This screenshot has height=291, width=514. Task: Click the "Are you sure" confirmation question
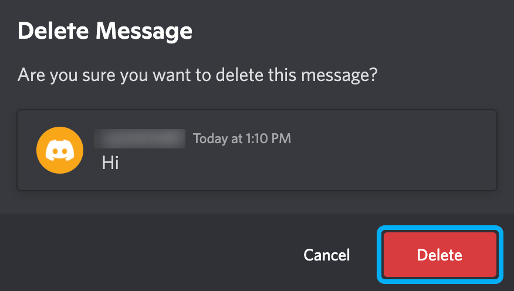[x=197, y=75]
